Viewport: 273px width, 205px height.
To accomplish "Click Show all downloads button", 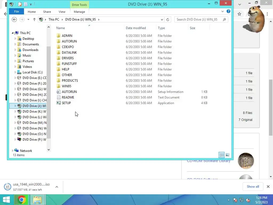I will click(253, 187).
